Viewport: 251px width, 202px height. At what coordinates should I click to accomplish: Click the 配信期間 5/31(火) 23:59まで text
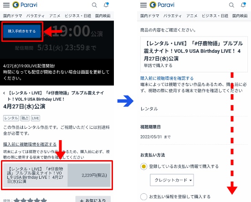(56, 48)
